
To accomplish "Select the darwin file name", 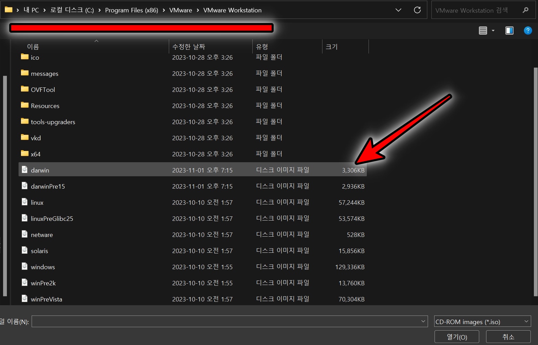I will 40,170.
